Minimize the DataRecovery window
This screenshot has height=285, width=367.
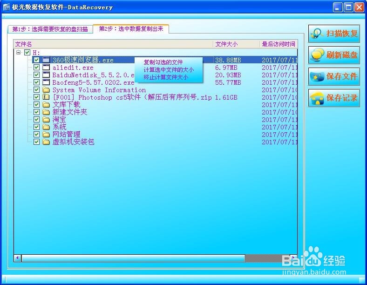point(338,7)
